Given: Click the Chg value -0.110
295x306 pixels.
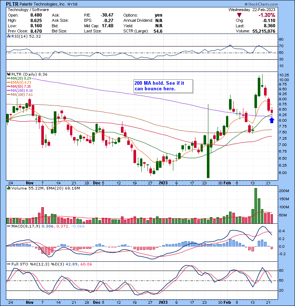Looking at the screenshot, I should 269,21.
